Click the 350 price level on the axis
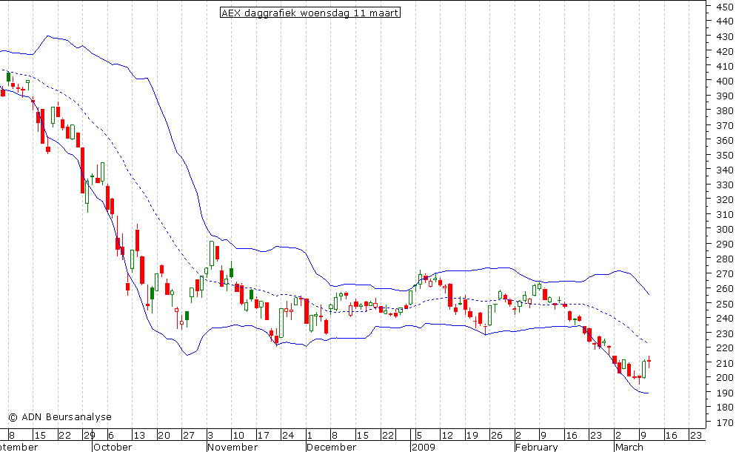This screenshot has height=452, width=736. pyautogui.click(x=725, y=155)
